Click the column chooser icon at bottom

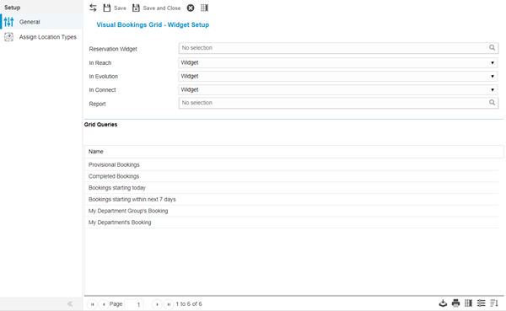(x=469, y=303)
